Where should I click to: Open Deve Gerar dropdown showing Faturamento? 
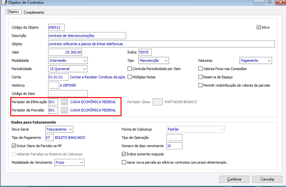pos(59,129)
